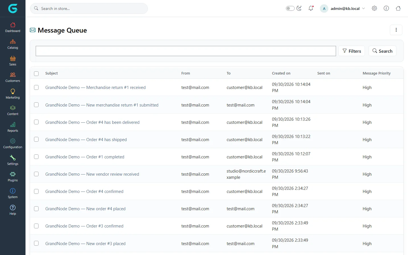Open the Sales basket icon

pos(13,58)
